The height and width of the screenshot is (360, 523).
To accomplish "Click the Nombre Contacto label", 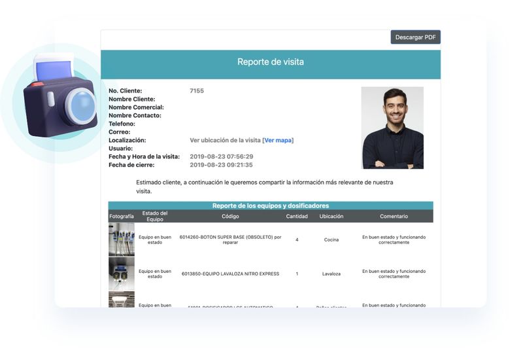I will [x=135, y=116].
